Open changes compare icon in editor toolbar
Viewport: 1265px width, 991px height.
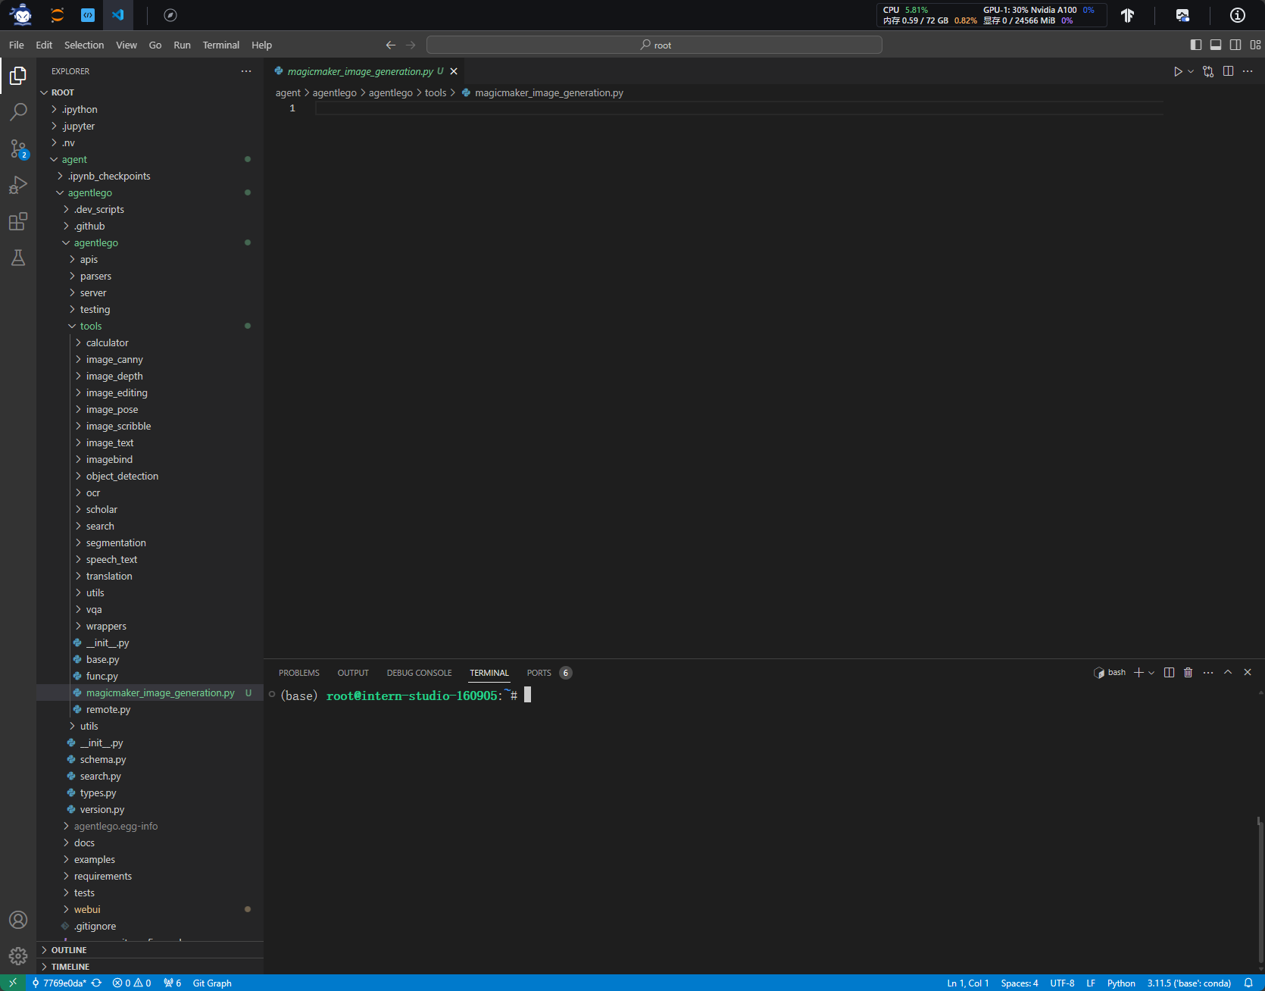(x=1208, y=71)
